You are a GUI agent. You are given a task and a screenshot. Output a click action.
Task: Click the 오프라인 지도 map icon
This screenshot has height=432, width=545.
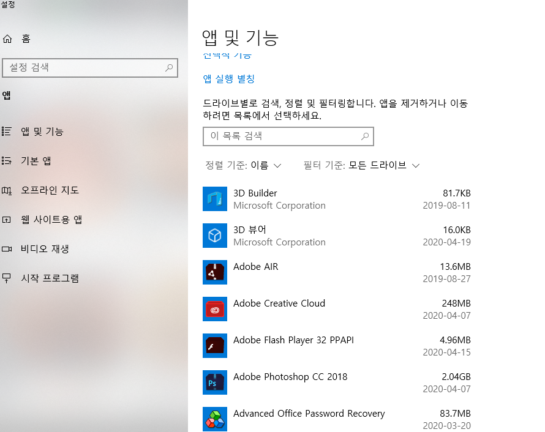(7, 190)
